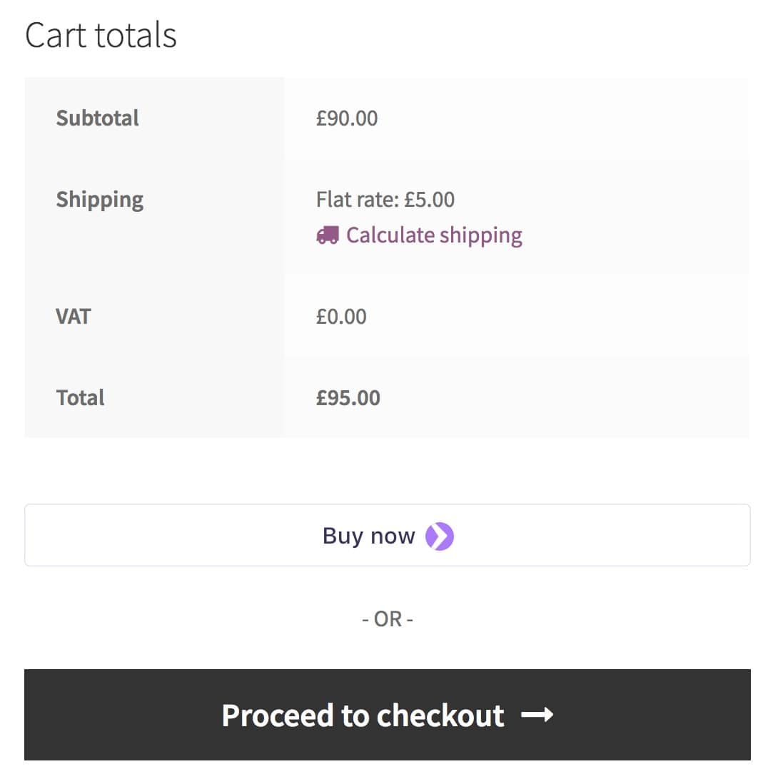Open the Calculate shipping link
Screen dimensions: 768x779
click(x=434, y=235)
